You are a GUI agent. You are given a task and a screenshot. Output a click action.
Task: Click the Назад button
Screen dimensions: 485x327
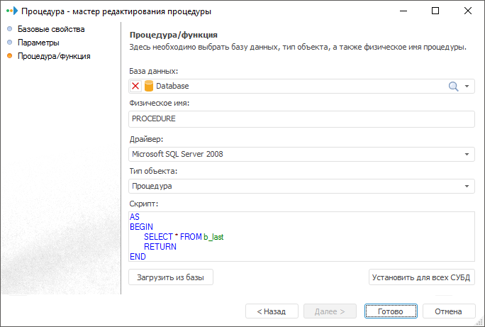coord(271,311)
